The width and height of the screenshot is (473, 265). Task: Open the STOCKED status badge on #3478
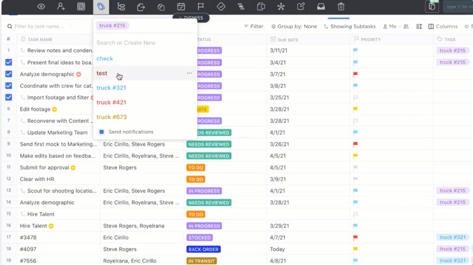point(199,238)
